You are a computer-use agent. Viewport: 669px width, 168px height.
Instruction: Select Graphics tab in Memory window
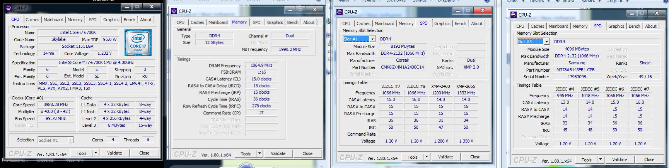[x=275, y=22]
